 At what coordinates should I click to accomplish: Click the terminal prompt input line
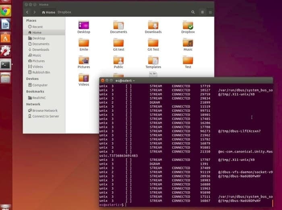[186, 205]
